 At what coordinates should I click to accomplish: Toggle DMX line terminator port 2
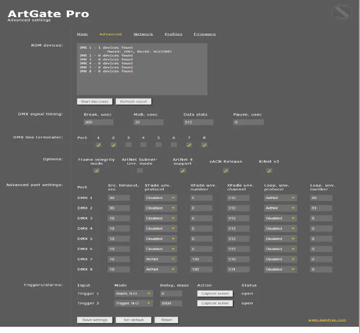pos(113,145)
